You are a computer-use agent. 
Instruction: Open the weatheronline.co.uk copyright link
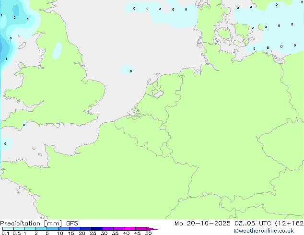point(264,231)
